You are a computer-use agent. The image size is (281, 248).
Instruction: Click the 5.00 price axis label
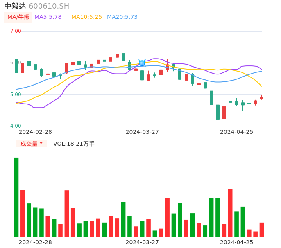coord(16,95)
